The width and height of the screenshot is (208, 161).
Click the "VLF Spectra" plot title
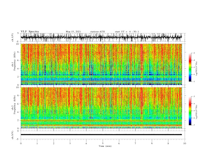(x=30, y=32)
